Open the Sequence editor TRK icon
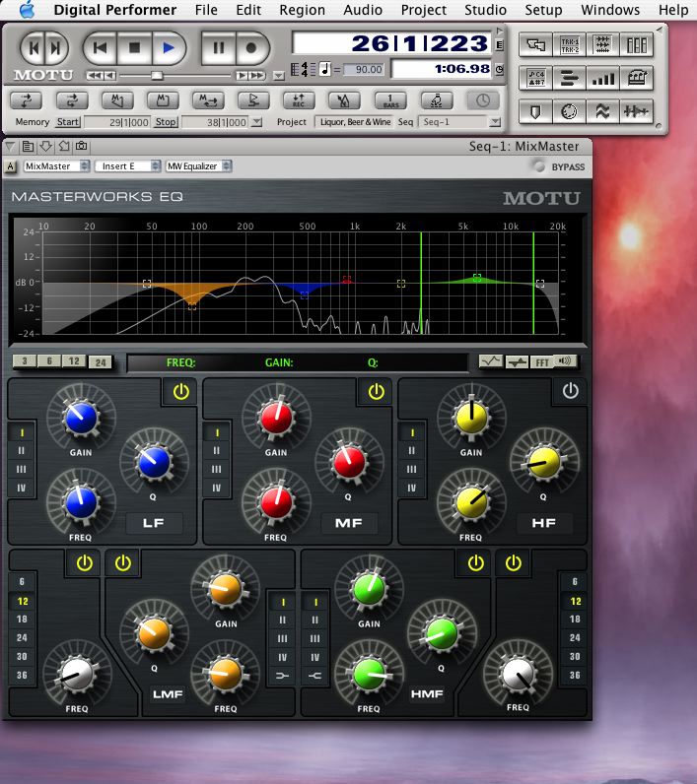The height and width of the screenshot is (784, 697). 570,45
